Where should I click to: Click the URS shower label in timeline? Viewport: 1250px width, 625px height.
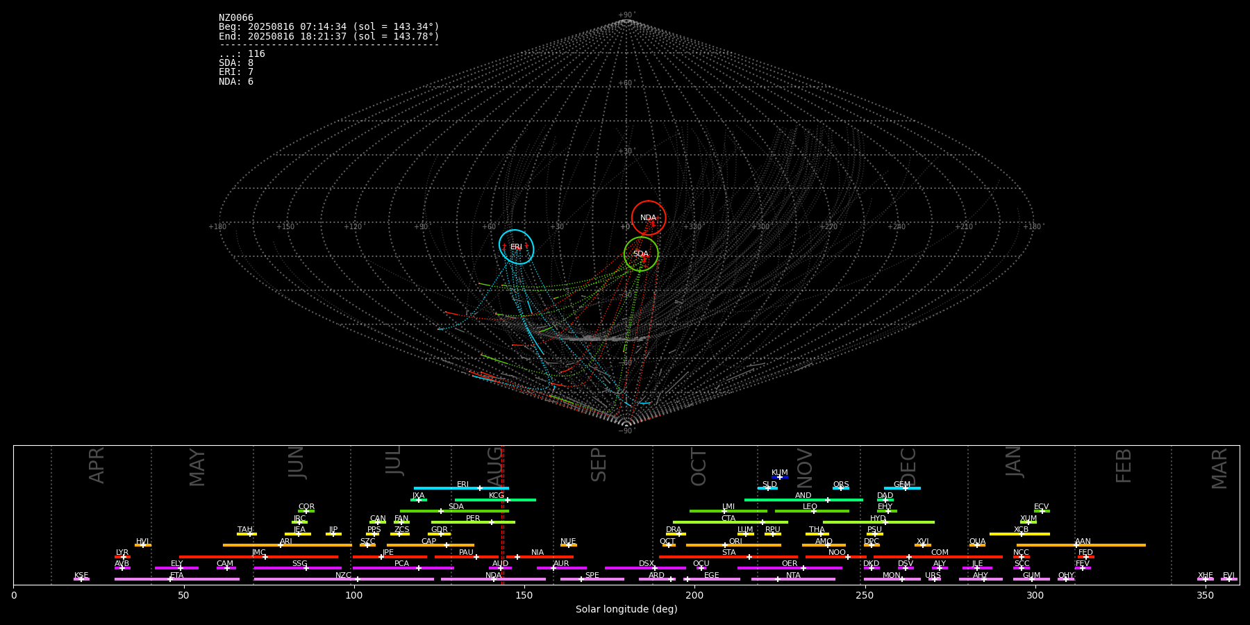[933, 576]
